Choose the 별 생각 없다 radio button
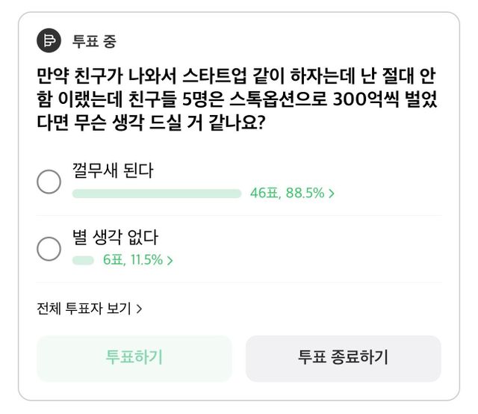Viewport: 478px width, 414px height. pos(49,249)
